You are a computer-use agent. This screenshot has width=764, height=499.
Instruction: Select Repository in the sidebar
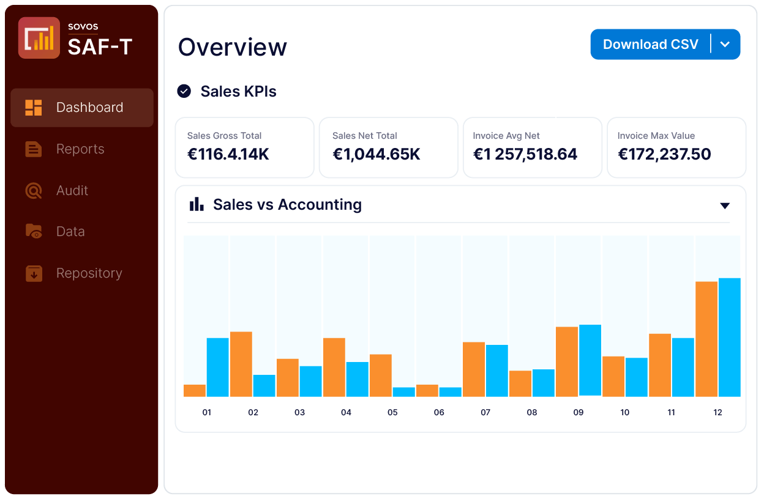[x=89, y=273]
